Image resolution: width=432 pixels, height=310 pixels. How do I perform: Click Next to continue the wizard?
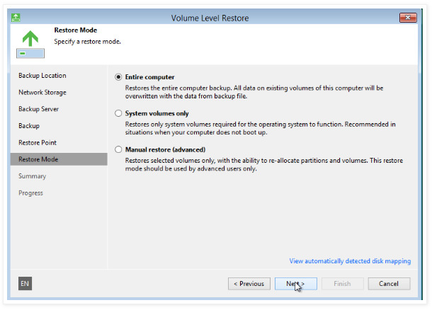(x=295, y=284)
